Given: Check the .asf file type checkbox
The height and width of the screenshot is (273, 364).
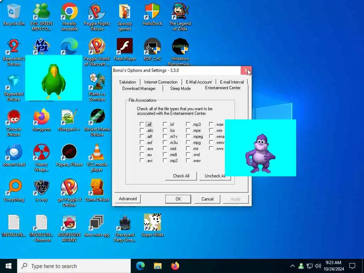Looking at the screenshot, I should pos(142,142).
